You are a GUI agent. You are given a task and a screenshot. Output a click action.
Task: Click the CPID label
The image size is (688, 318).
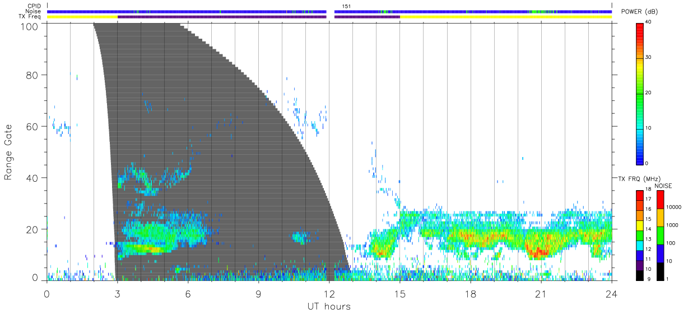[34, 6]
